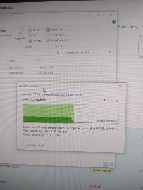The image size is (143, 190).
Task: Click the transfer progress graph
Action: pyautogui.click(x=71, y=114)
